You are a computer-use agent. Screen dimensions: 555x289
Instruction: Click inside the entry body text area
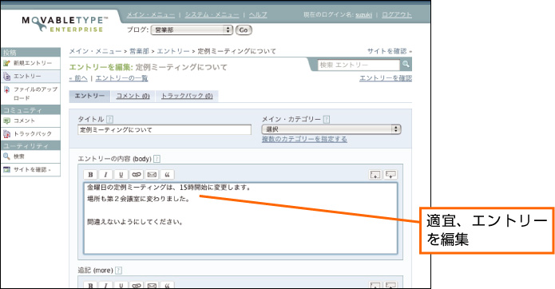click(240, 218)
